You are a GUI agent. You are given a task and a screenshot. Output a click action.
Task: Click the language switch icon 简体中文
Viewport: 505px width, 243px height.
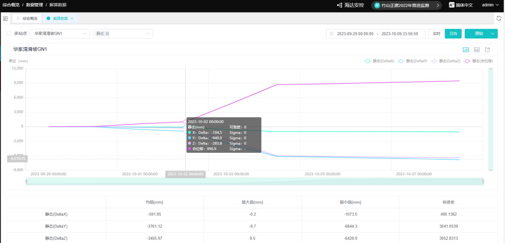(452, 5)
